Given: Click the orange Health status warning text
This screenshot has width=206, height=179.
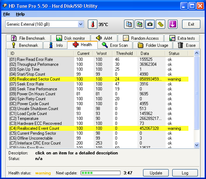Looking at the screenshot, I should (x=43, y=173).
